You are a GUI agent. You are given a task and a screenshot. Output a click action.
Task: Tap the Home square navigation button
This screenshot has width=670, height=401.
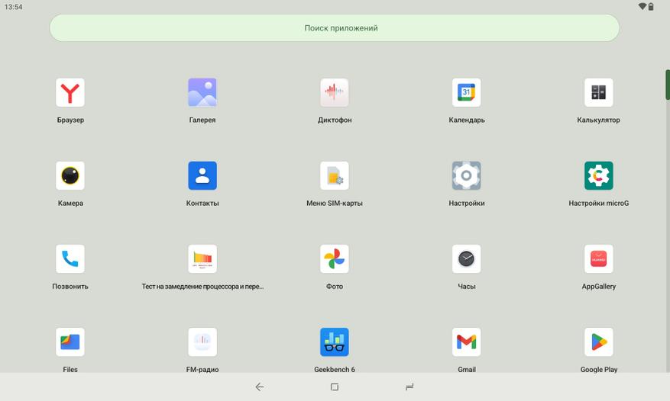coord(335,387)
